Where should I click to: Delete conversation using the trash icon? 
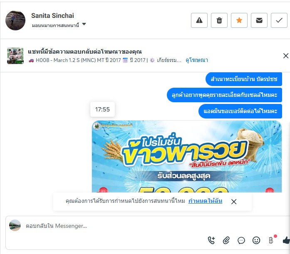[x=219, y=20]
